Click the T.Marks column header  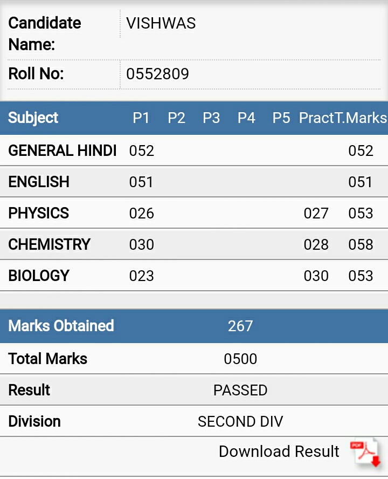(x=361, y=118)
